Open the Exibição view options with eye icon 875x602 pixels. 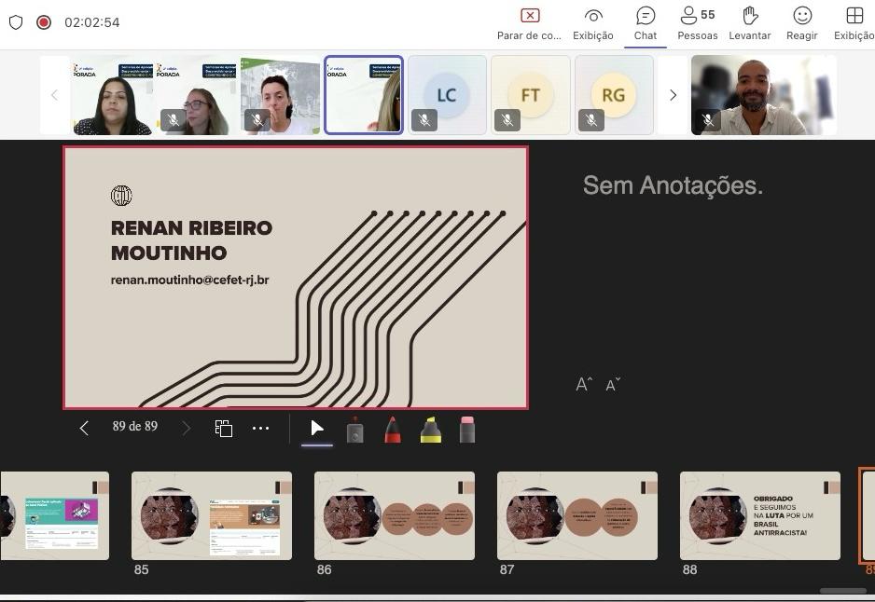tap(593, 23)
